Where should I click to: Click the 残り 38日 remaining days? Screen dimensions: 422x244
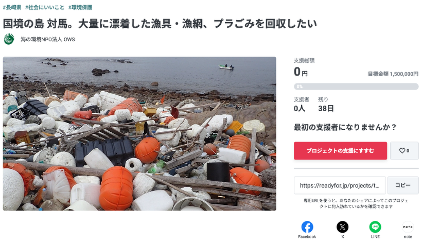pyautogui.click(x=326, y=104)
